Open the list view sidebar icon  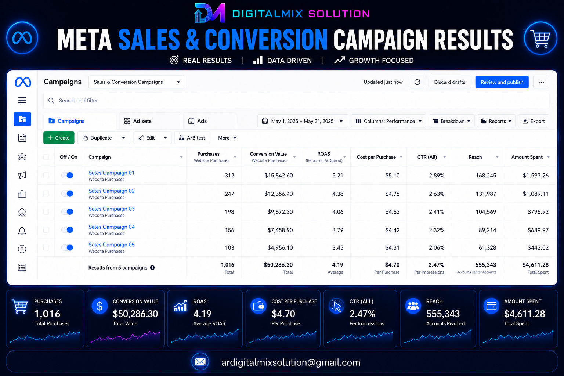coord(22,267)
